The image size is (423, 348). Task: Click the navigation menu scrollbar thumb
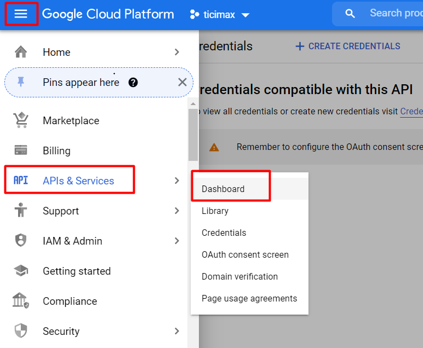(x=193, y=135)
